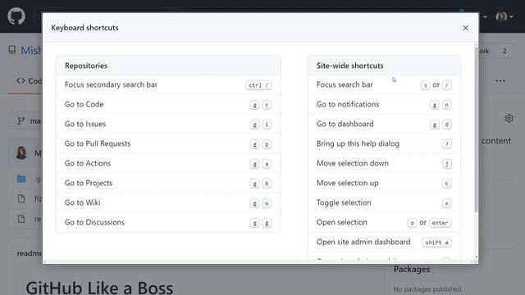Click the 'Go to Code' shortcut row

click(x=168, y=104)
